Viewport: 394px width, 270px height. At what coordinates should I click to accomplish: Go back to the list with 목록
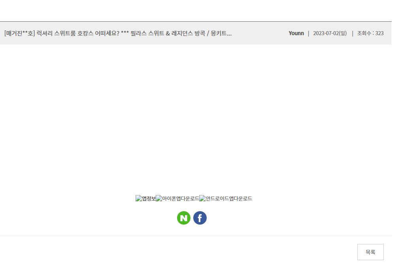(x=370, y=252)
